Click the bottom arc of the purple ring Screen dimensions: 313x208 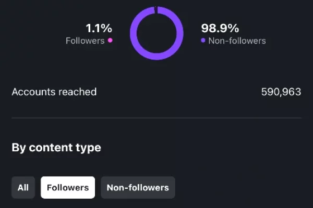click(x=156, y=57)
